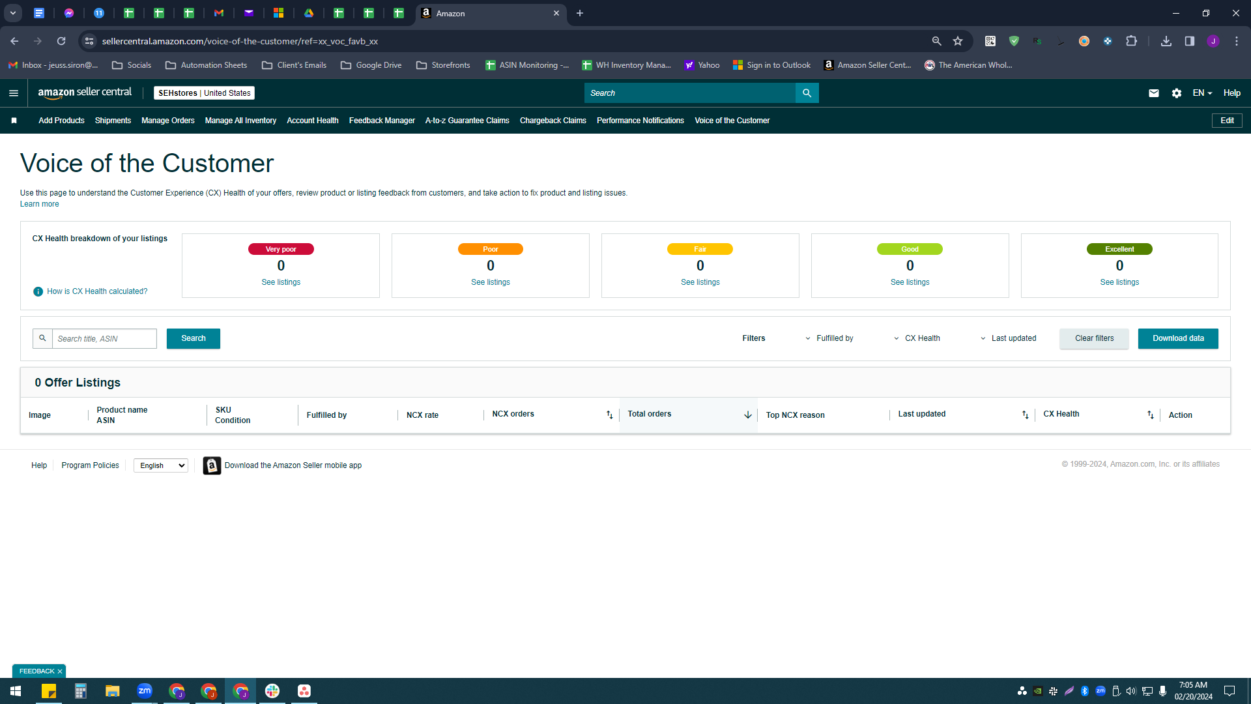This screenshot has height=704, width=1251.
Task: Open File Explorer from the taskbar
Action: [x=113, y=690]
